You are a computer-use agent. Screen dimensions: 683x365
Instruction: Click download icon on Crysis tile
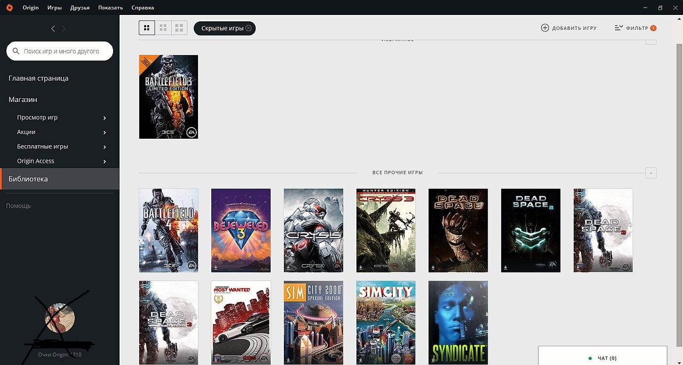289,267
